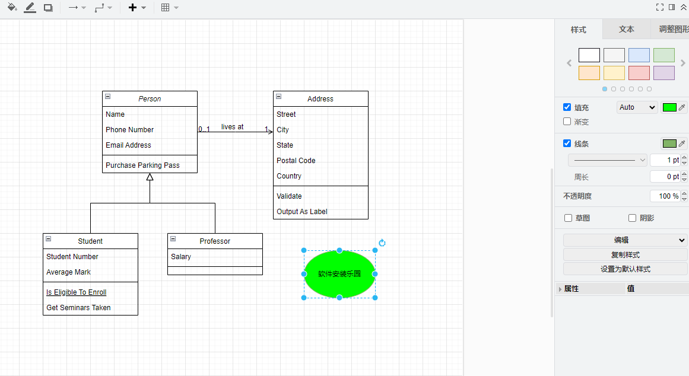Click 设置为默认样式 button

pos(625,269)
